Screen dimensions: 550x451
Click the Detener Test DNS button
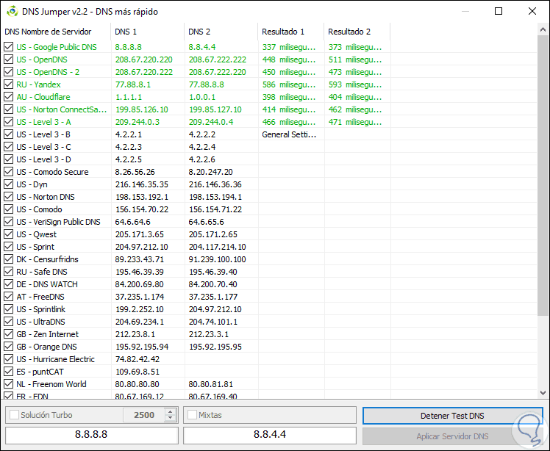452,416
